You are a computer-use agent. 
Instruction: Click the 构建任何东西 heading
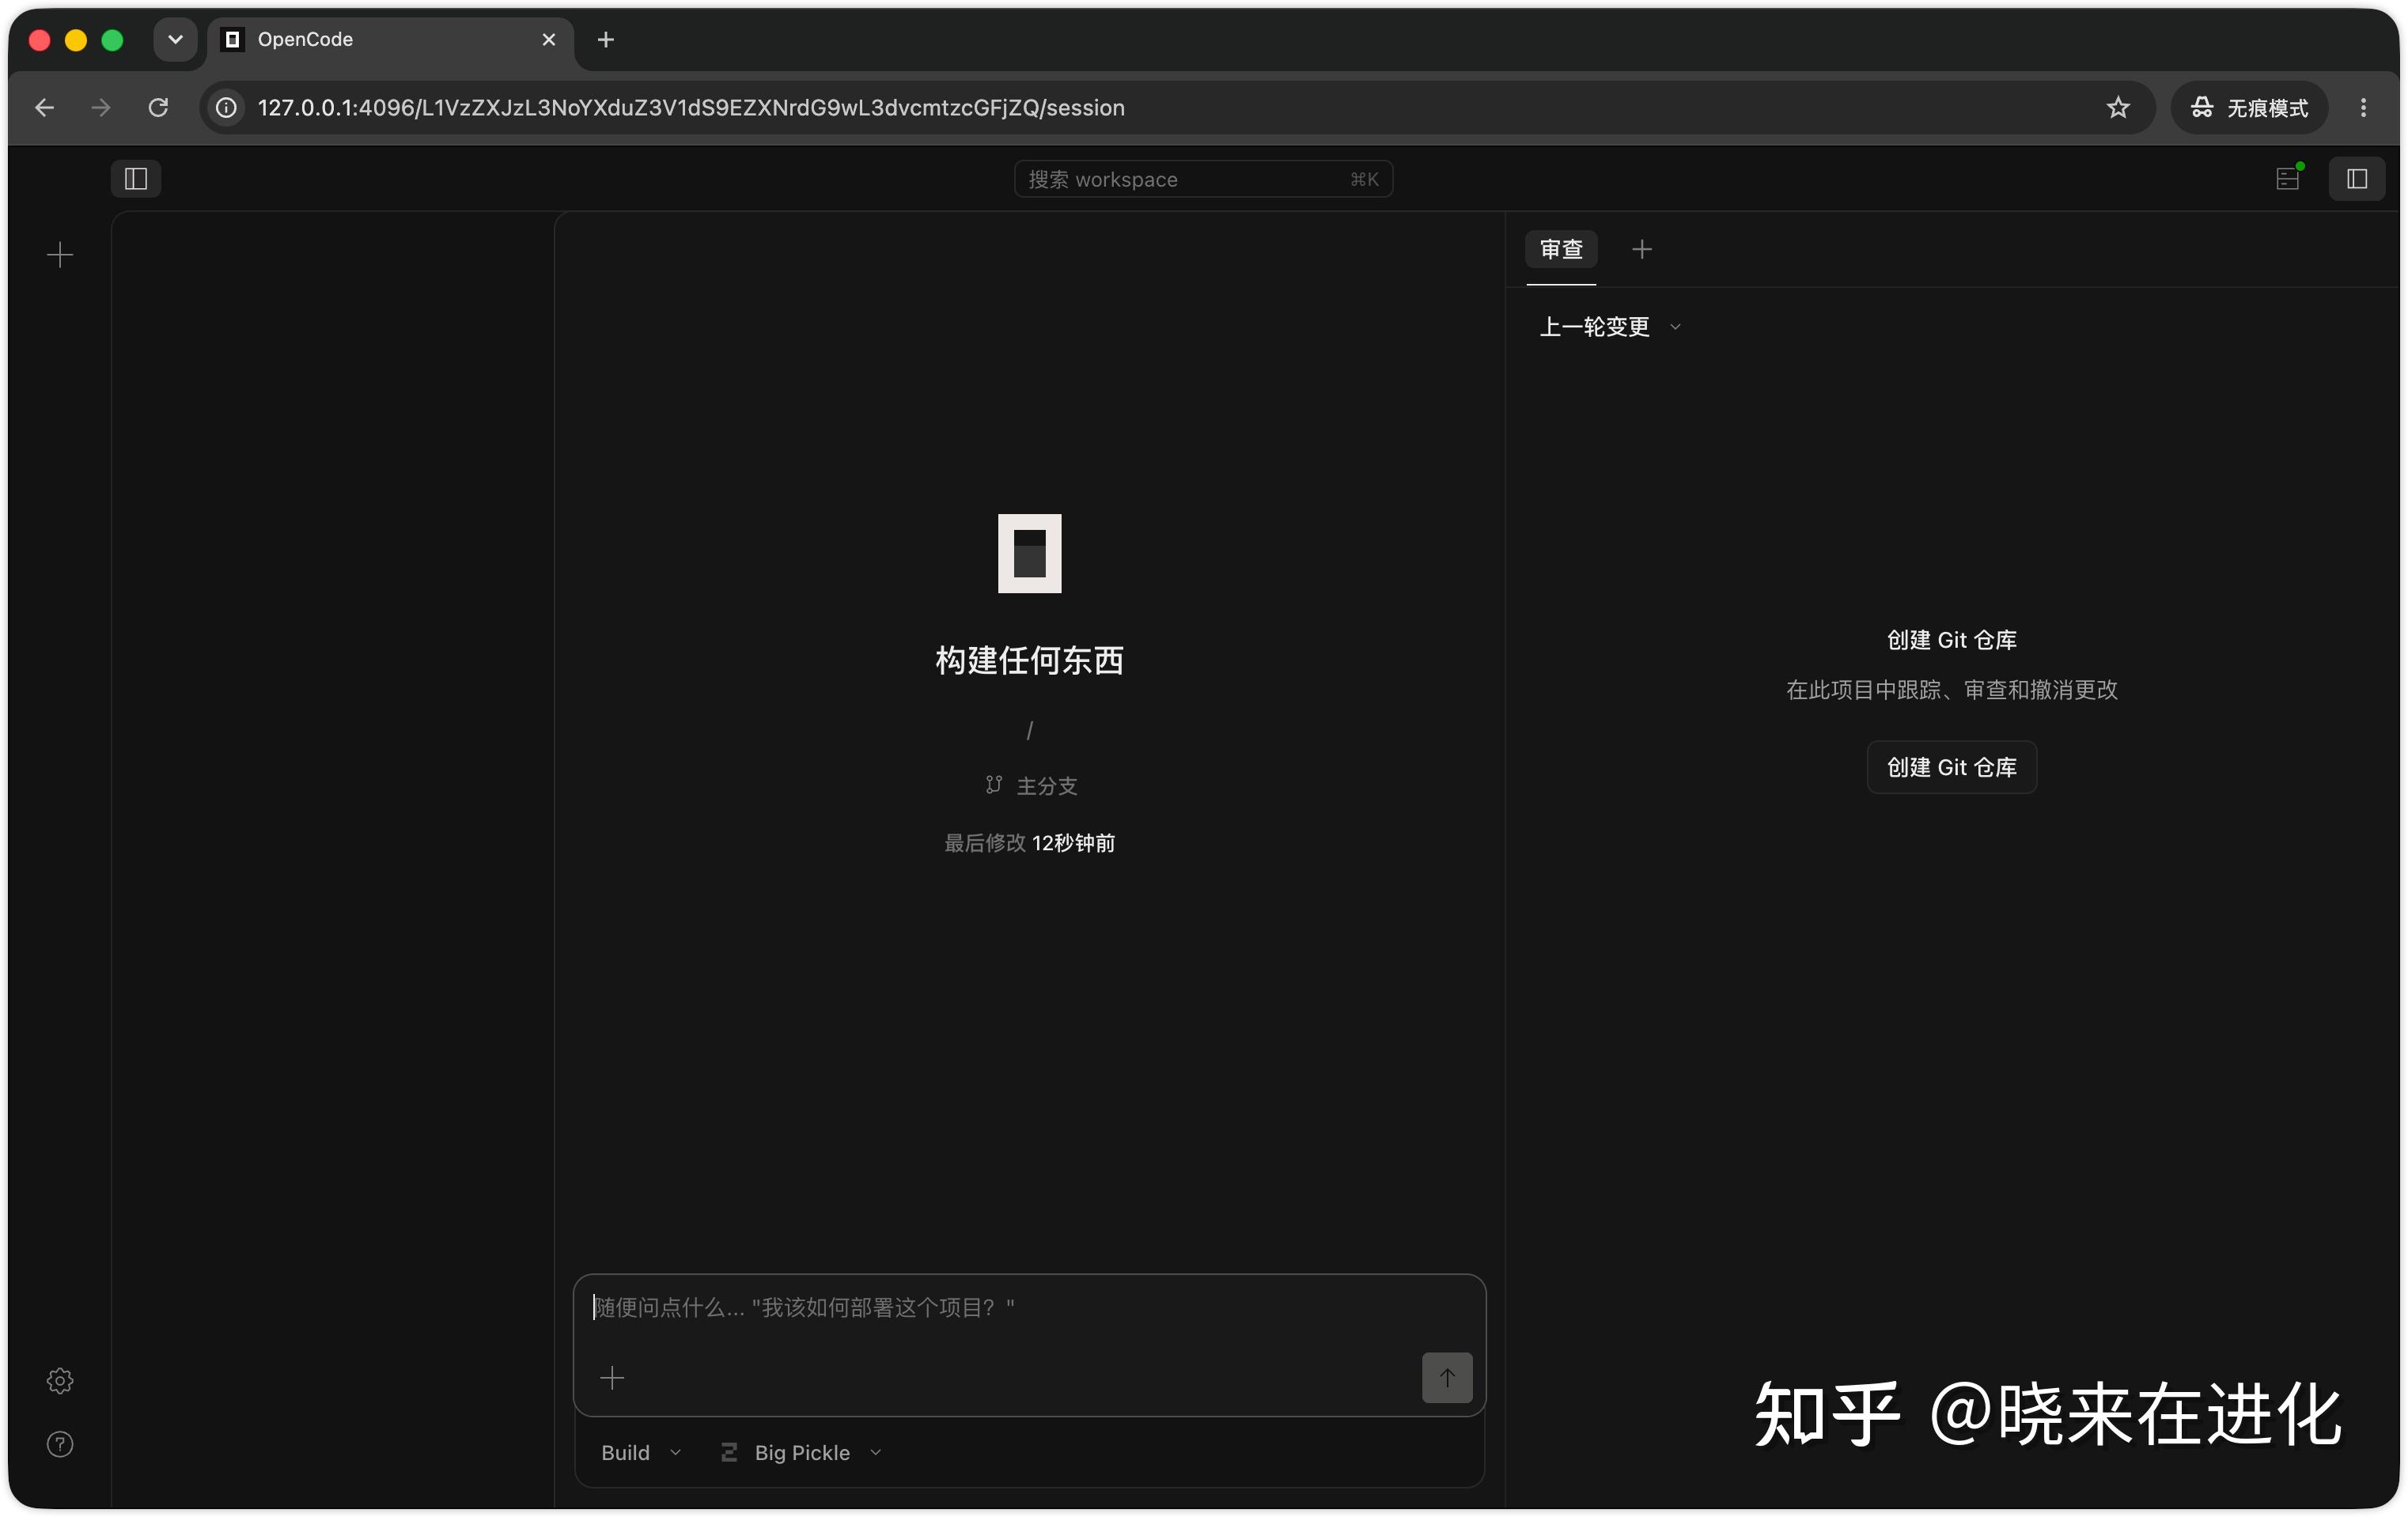click(x=1029, y=660)
